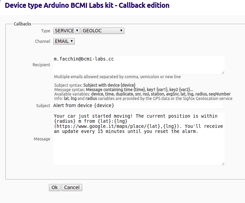
Task: Expand the GEOLOC callback subtype dropdown
Action: 103,31
